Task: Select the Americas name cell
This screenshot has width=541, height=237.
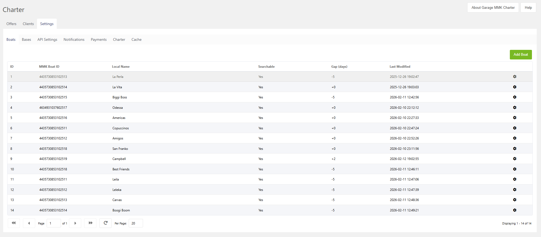Action: point(119,118)
